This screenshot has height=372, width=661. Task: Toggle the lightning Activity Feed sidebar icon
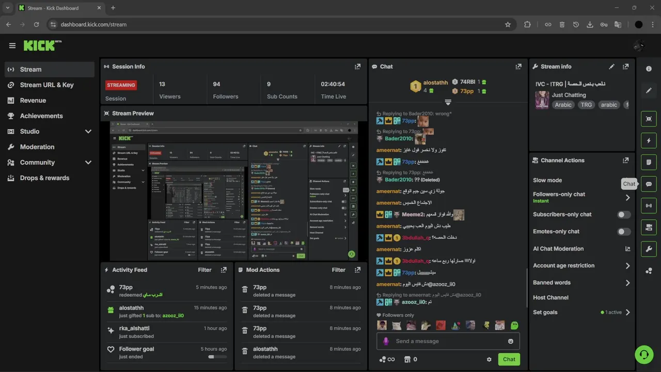click(x=649, y=141)
